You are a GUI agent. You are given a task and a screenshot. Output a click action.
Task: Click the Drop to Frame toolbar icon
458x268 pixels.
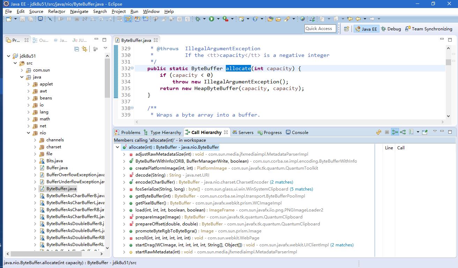119,19
